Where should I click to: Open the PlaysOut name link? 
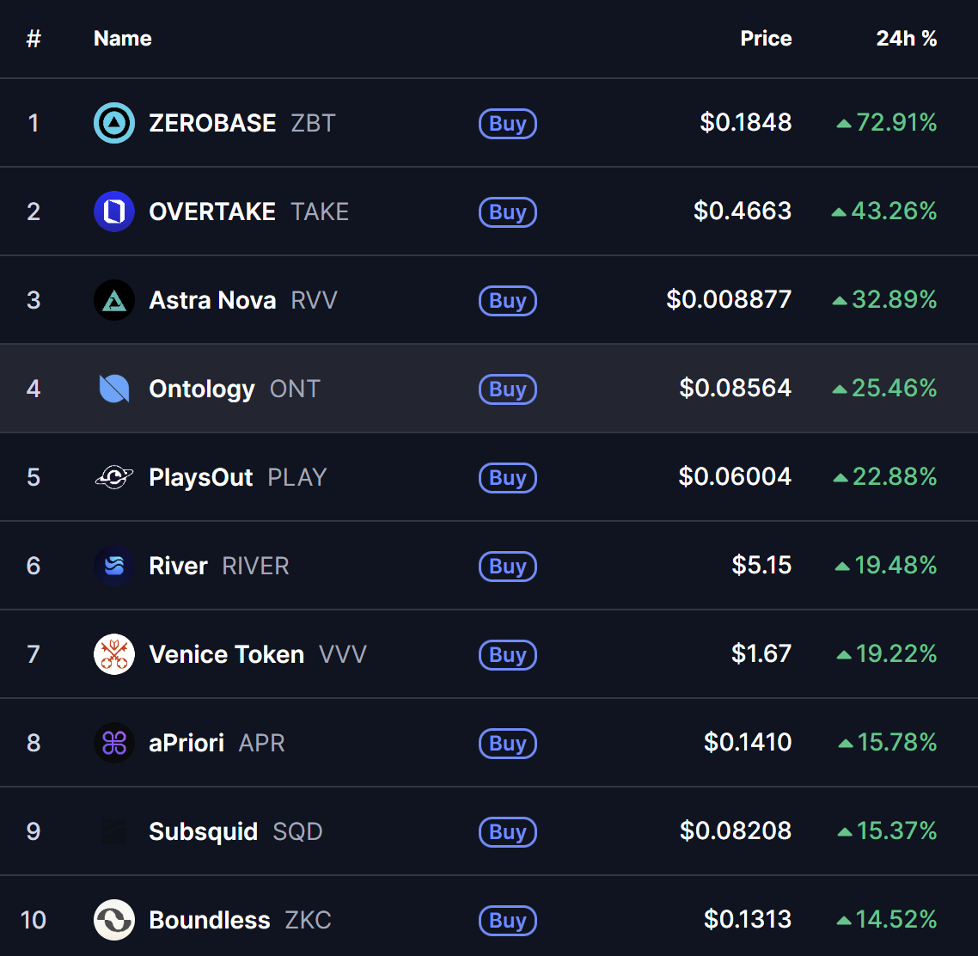coord(200,476)
